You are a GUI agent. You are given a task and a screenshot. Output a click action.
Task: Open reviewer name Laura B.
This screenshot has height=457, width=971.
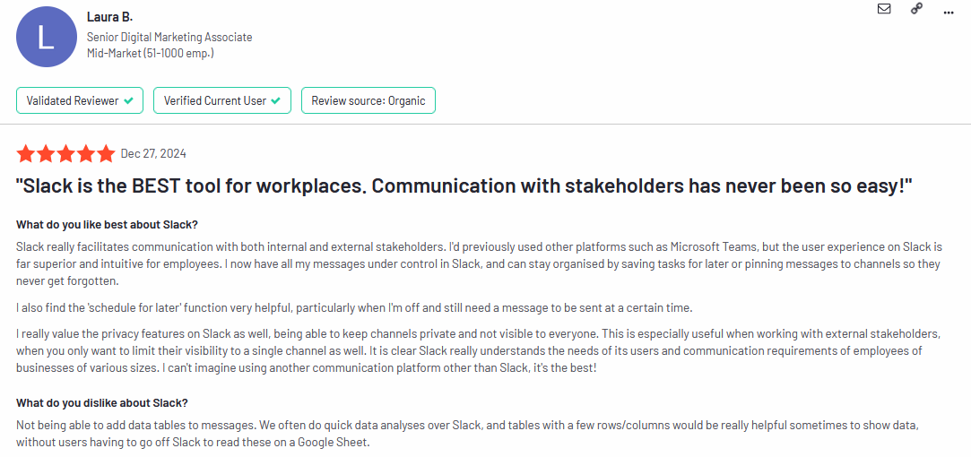point(109,17)
